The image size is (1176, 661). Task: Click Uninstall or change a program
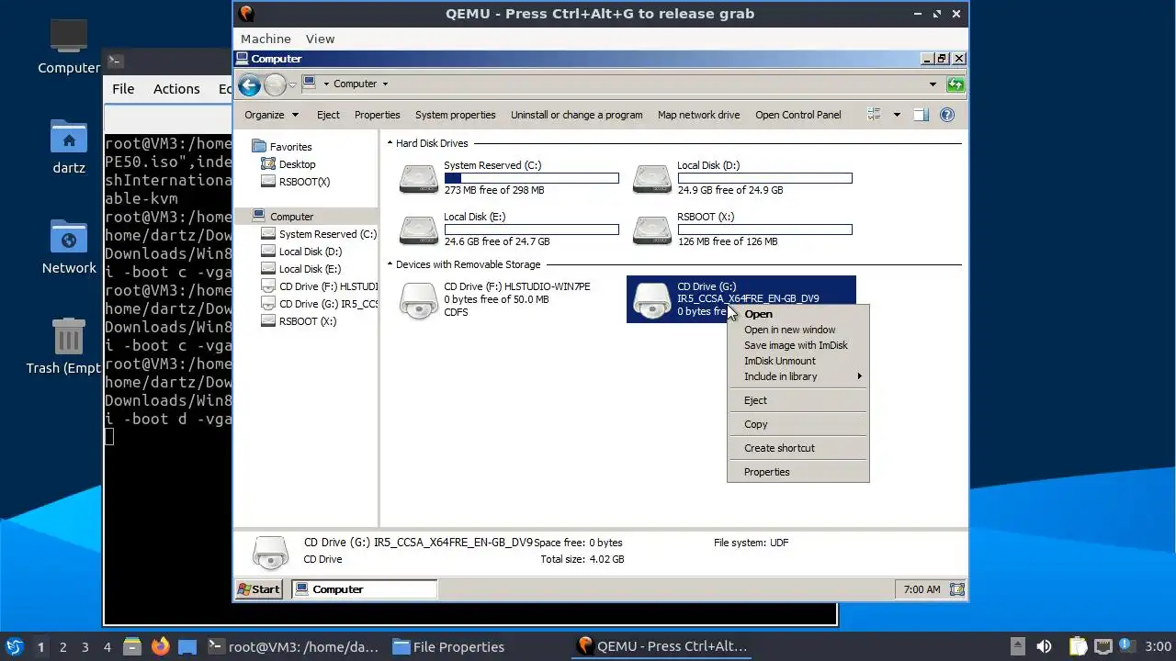point(576,115)
